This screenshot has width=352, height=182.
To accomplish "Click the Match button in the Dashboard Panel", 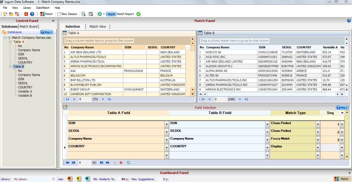I will click(x=341, y=179).
